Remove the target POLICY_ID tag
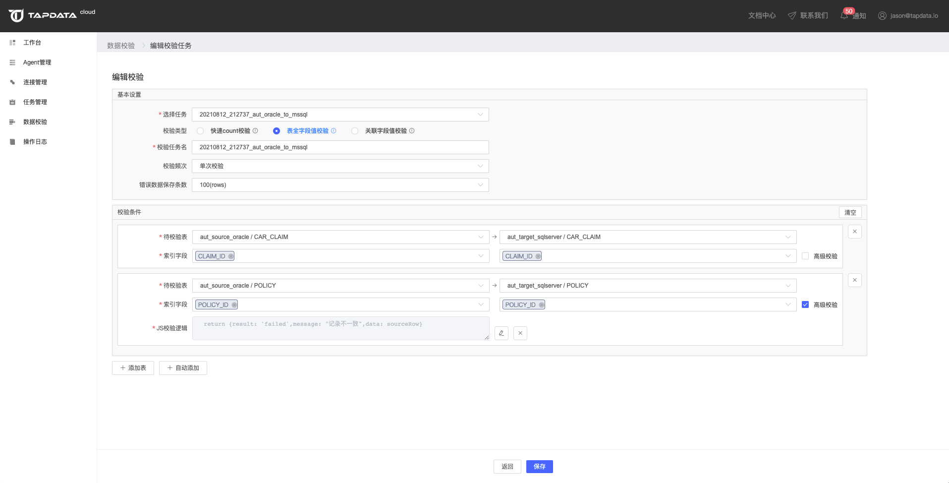Screen dimensions: 949x483 click(x=541, y=305)
